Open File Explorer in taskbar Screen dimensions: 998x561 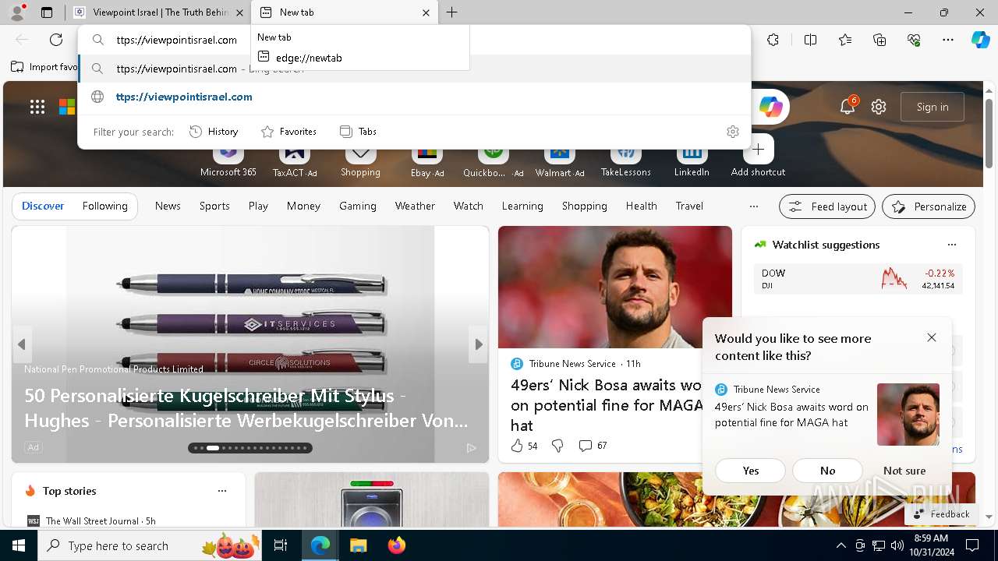[358, 545]
